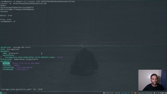This screenshot has width=167, height=94.
Task: Click the webcam video overlay thumbnail
Action: tap(152, 80)
